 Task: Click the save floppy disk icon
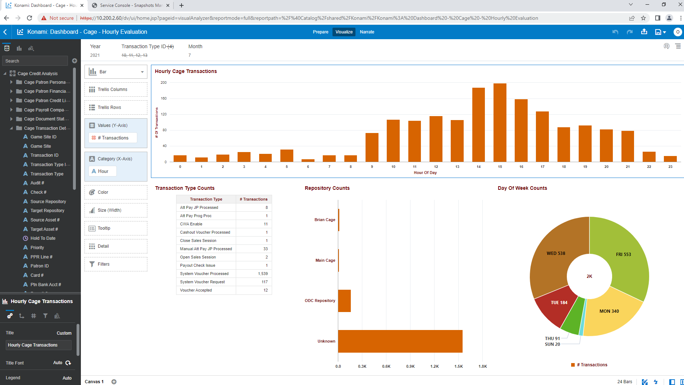[x=658, y=32]
